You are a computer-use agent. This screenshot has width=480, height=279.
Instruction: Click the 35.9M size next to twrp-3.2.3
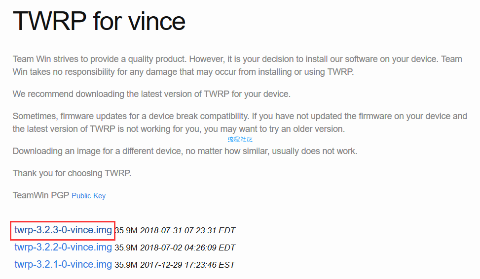pyautogui.click(x=126, y=230)
